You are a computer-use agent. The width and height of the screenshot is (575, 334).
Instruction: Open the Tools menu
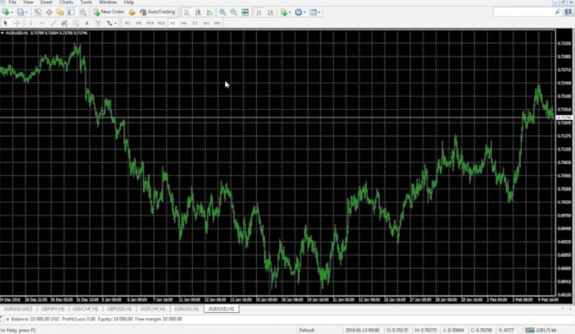pyautogui.click(x=86, y=3)
